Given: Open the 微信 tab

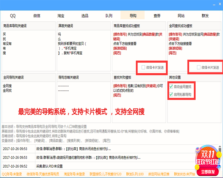Looking at the screenshot, I should click(37, 16).
